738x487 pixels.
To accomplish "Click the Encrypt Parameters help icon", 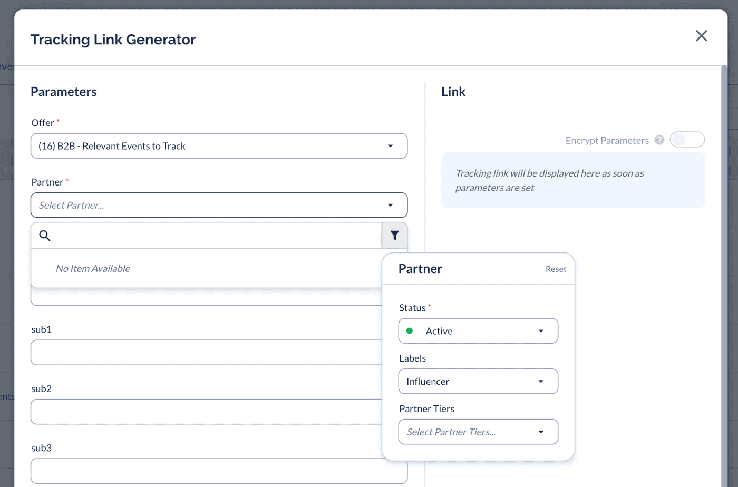I will coord(659,140).
